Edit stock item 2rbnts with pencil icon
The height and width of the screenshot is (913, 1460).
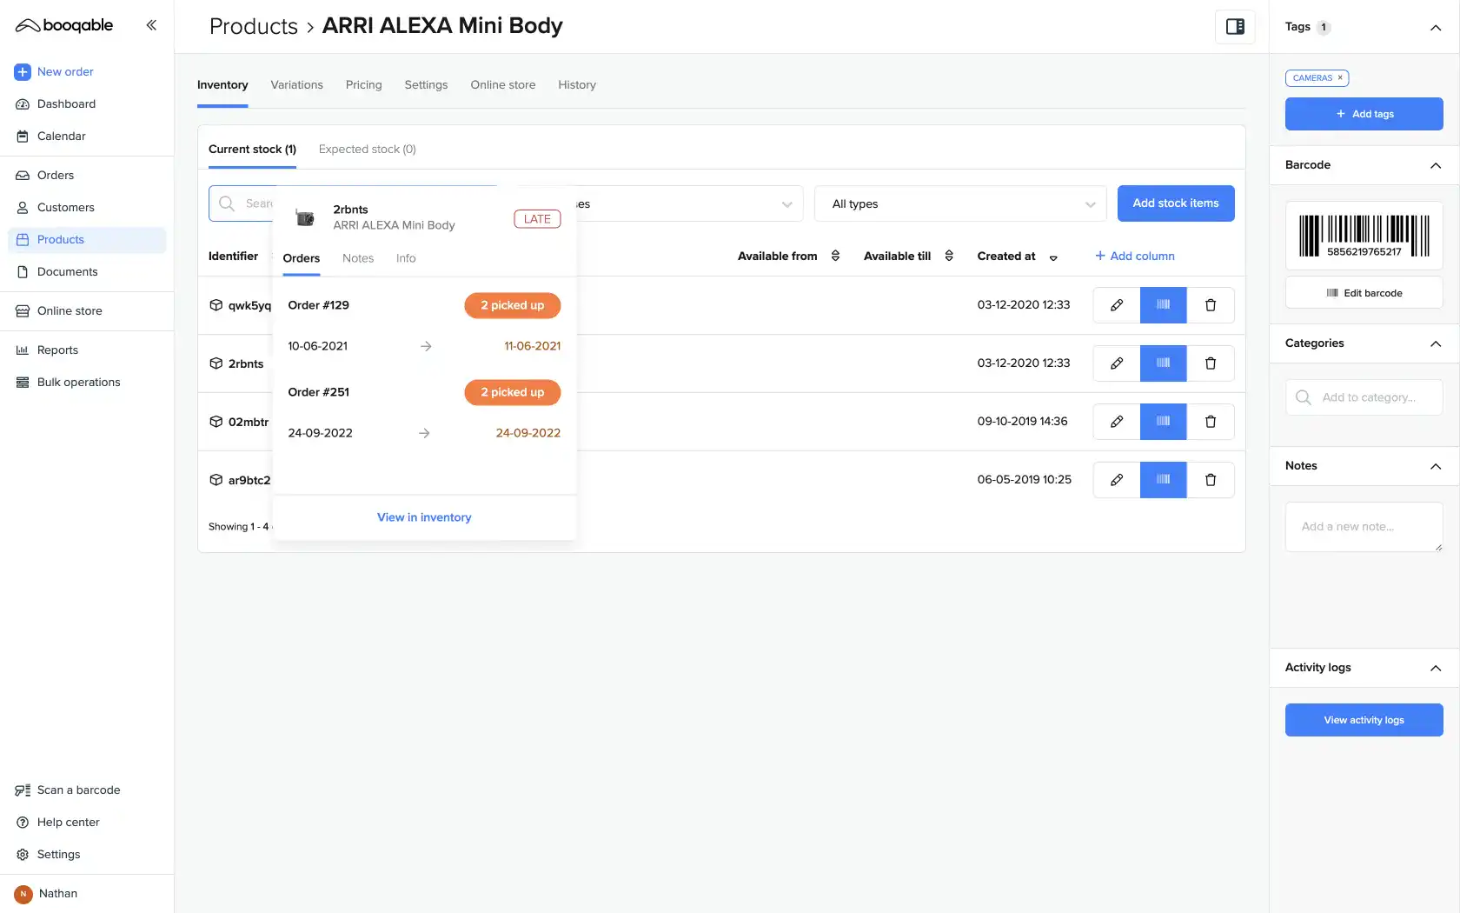click(x=1117, y=363)
